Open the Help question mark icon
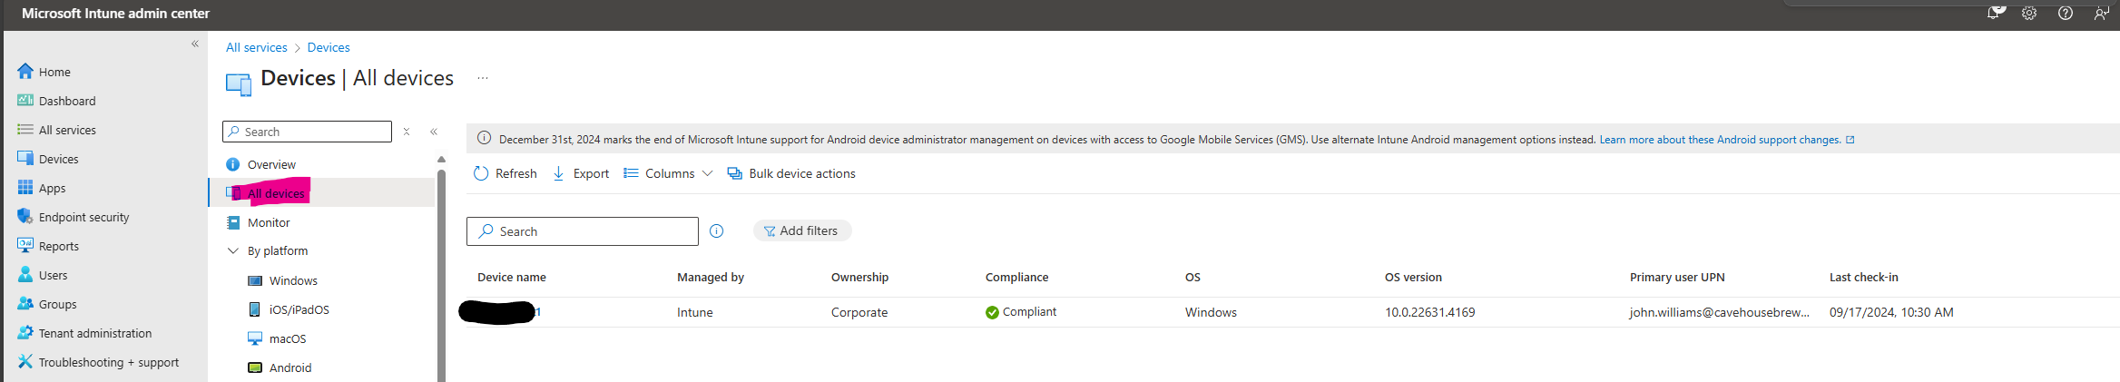The image size is (2120, 382). click(2066, 14)
